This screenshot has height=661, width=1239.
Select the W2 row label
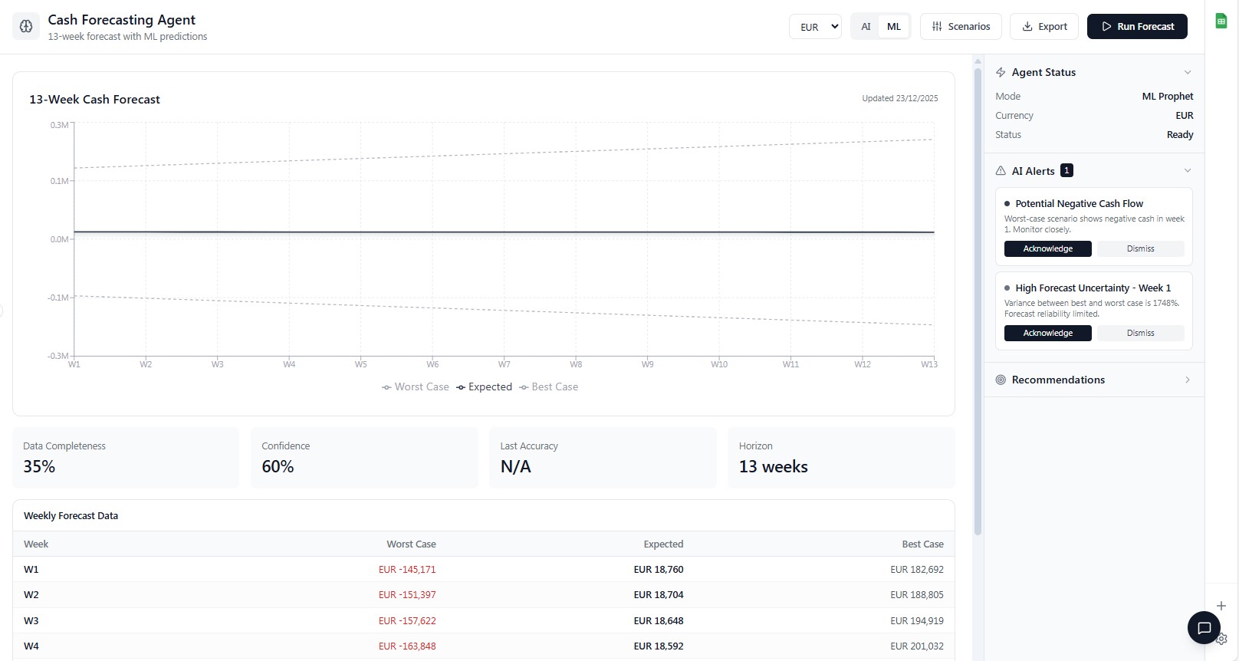point(31,594)
